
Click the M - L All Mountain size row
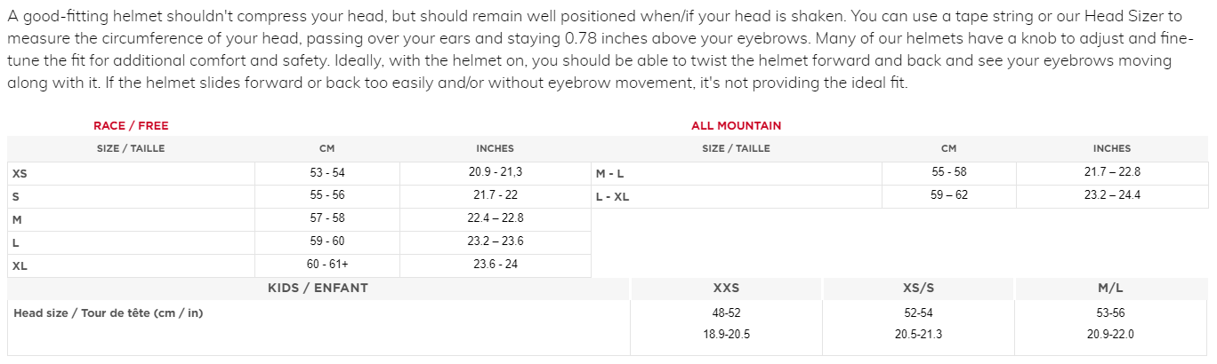tap(609, 173)
